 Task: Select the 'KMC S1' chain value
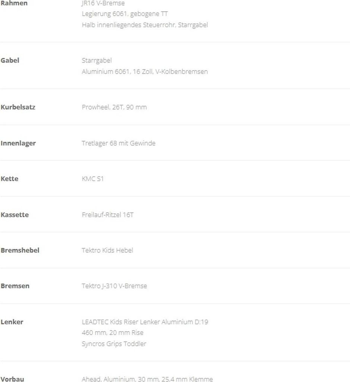93,179
